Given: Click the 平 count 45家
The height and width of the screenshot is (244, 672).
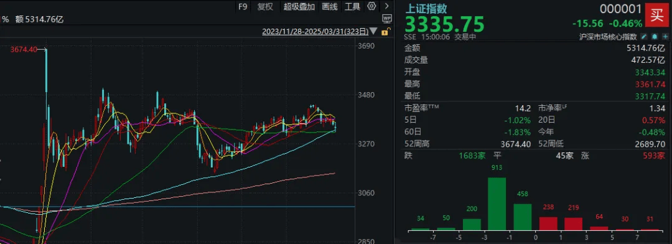Looking at the screenshot, I should (x=564, y=156).
